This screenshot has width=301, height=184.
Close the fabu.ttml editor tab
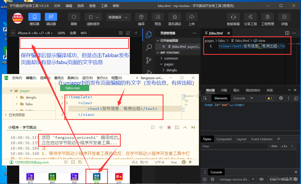(x=228, y=33)
